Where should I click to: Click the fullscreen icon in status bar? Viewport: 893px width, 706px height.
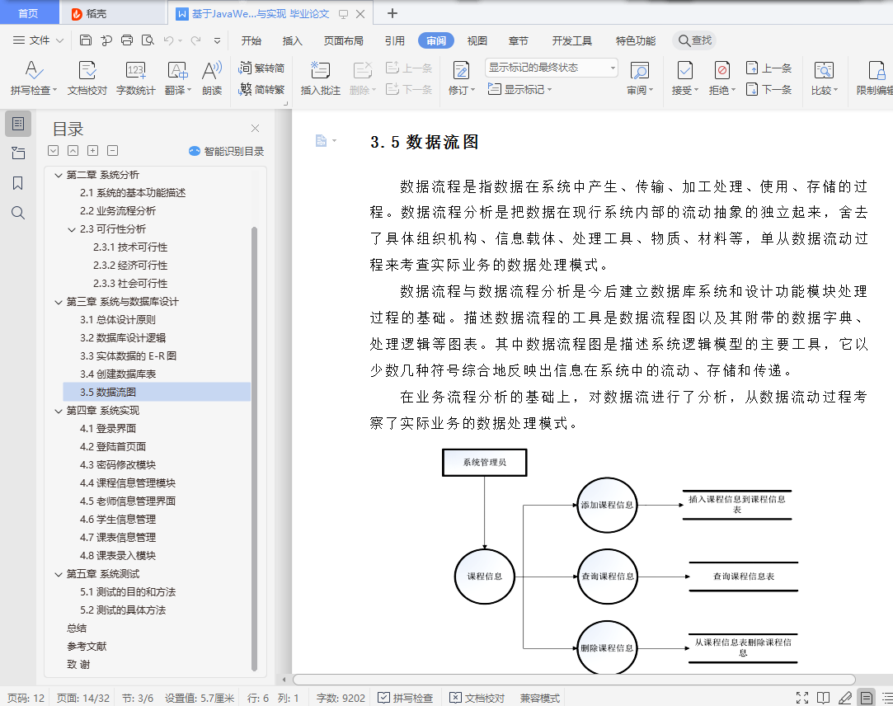click(802, 698)
